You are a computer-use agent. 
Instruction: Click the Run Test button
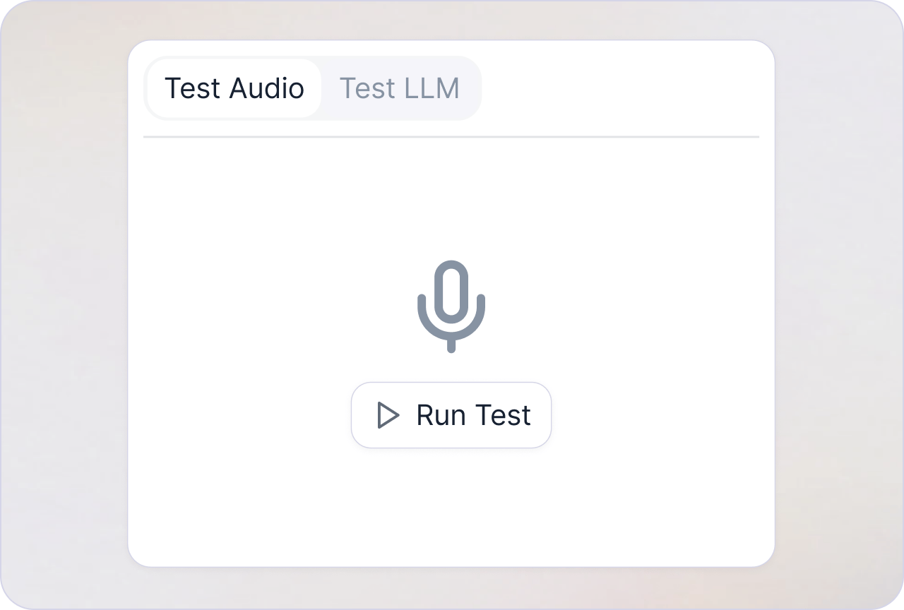[x=451, y=415]
